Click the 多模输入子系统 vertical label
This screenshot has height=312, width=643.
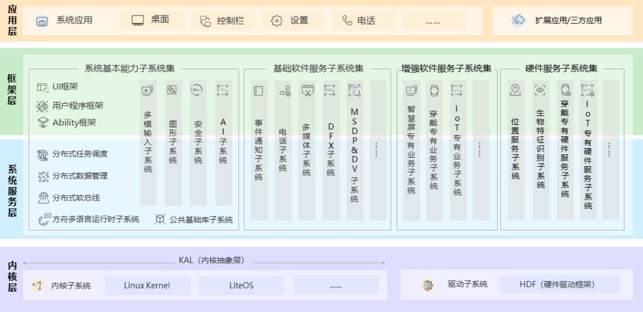148,142
